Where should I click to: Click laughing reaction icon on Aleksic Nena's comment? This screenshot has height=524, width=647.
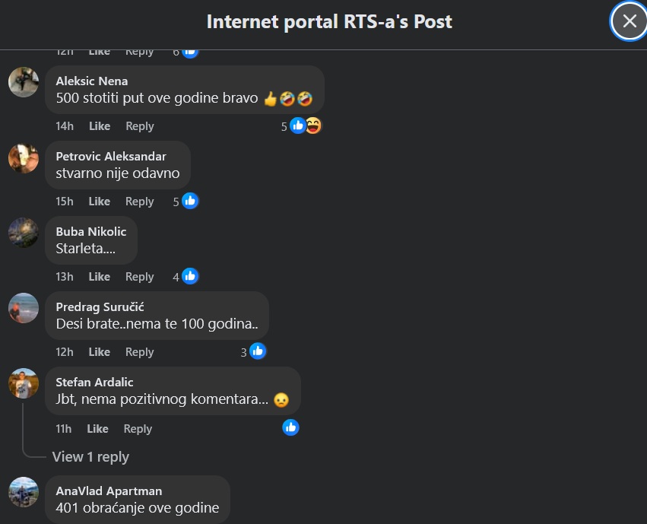coord(312,125)
